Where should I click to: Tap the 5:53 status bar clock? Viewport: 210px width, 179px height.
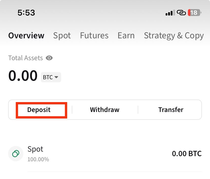(26, 13)
